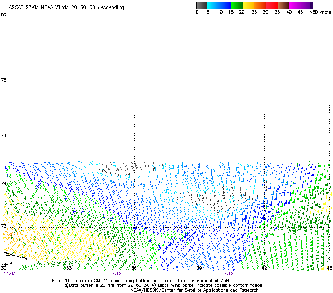
Task: Click the latitude axis label "76"
Action: tap(4, 136)
